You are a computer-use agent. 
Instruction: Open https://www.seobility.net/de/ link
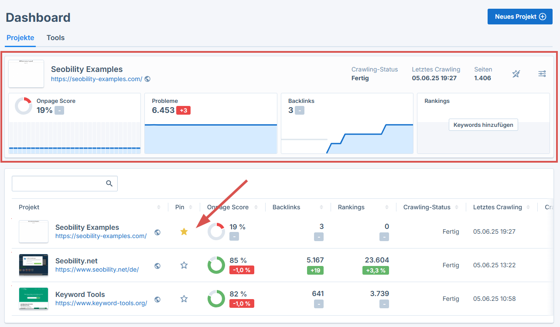coord(97,269)
